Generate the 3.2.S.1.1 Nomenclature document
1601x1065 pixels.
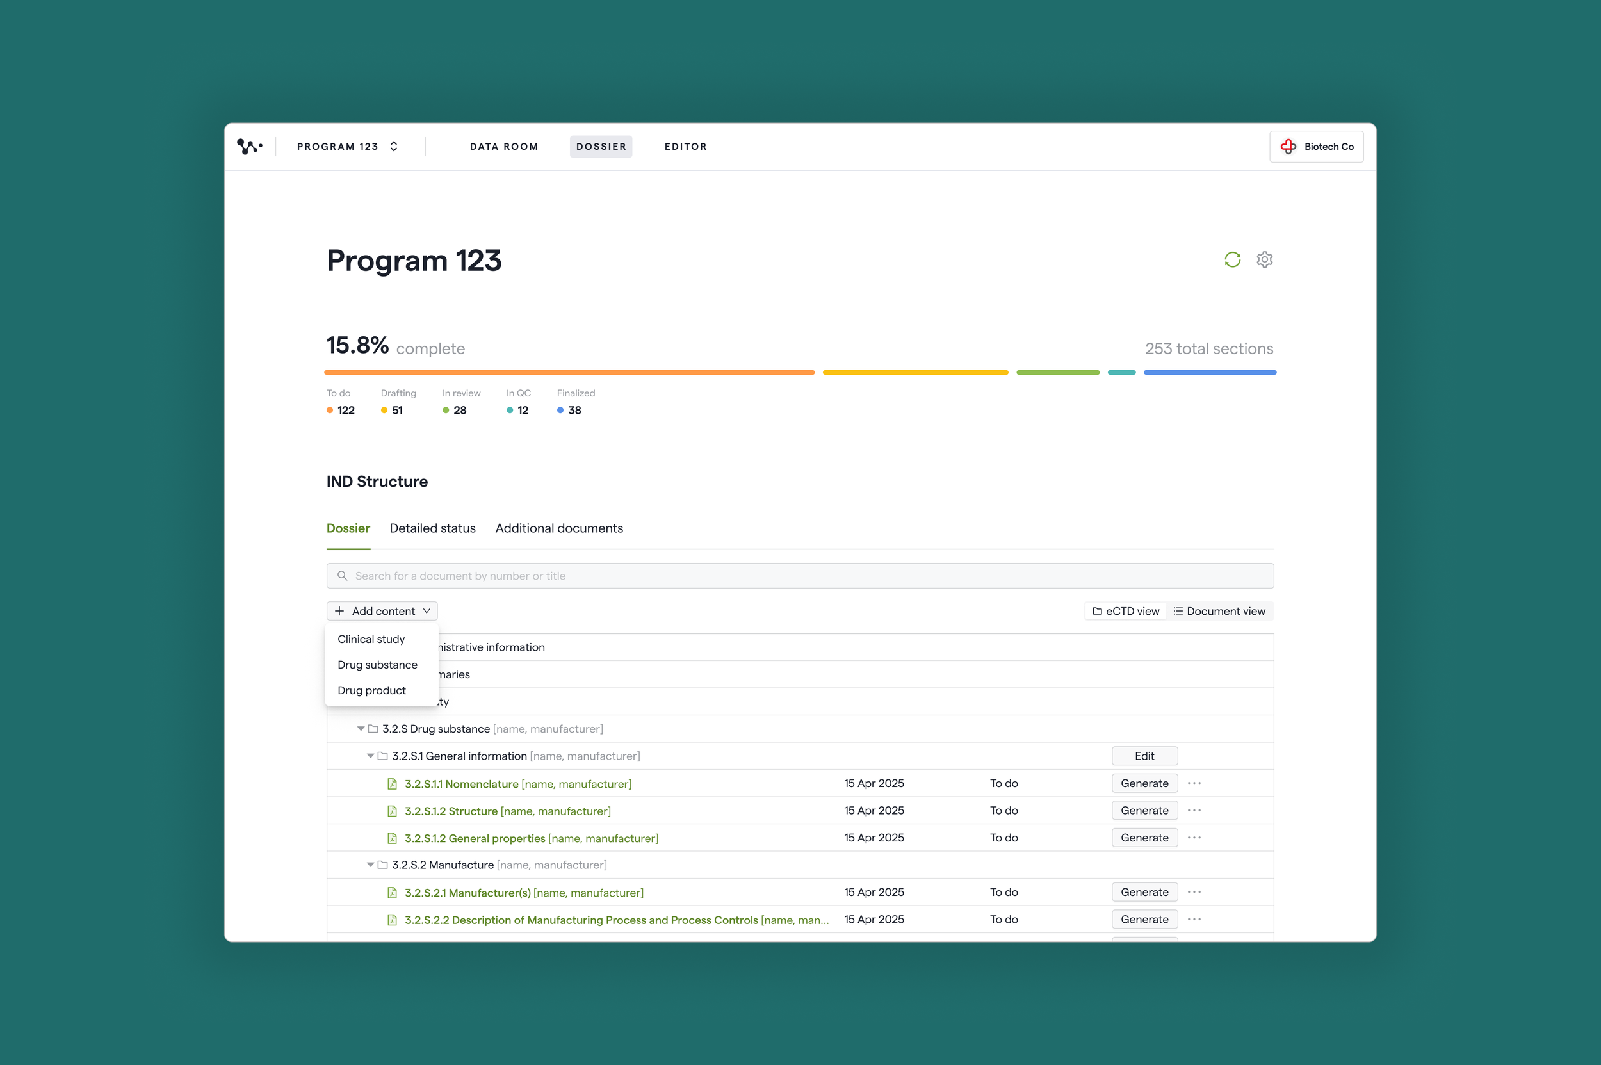pos(1144,783)
